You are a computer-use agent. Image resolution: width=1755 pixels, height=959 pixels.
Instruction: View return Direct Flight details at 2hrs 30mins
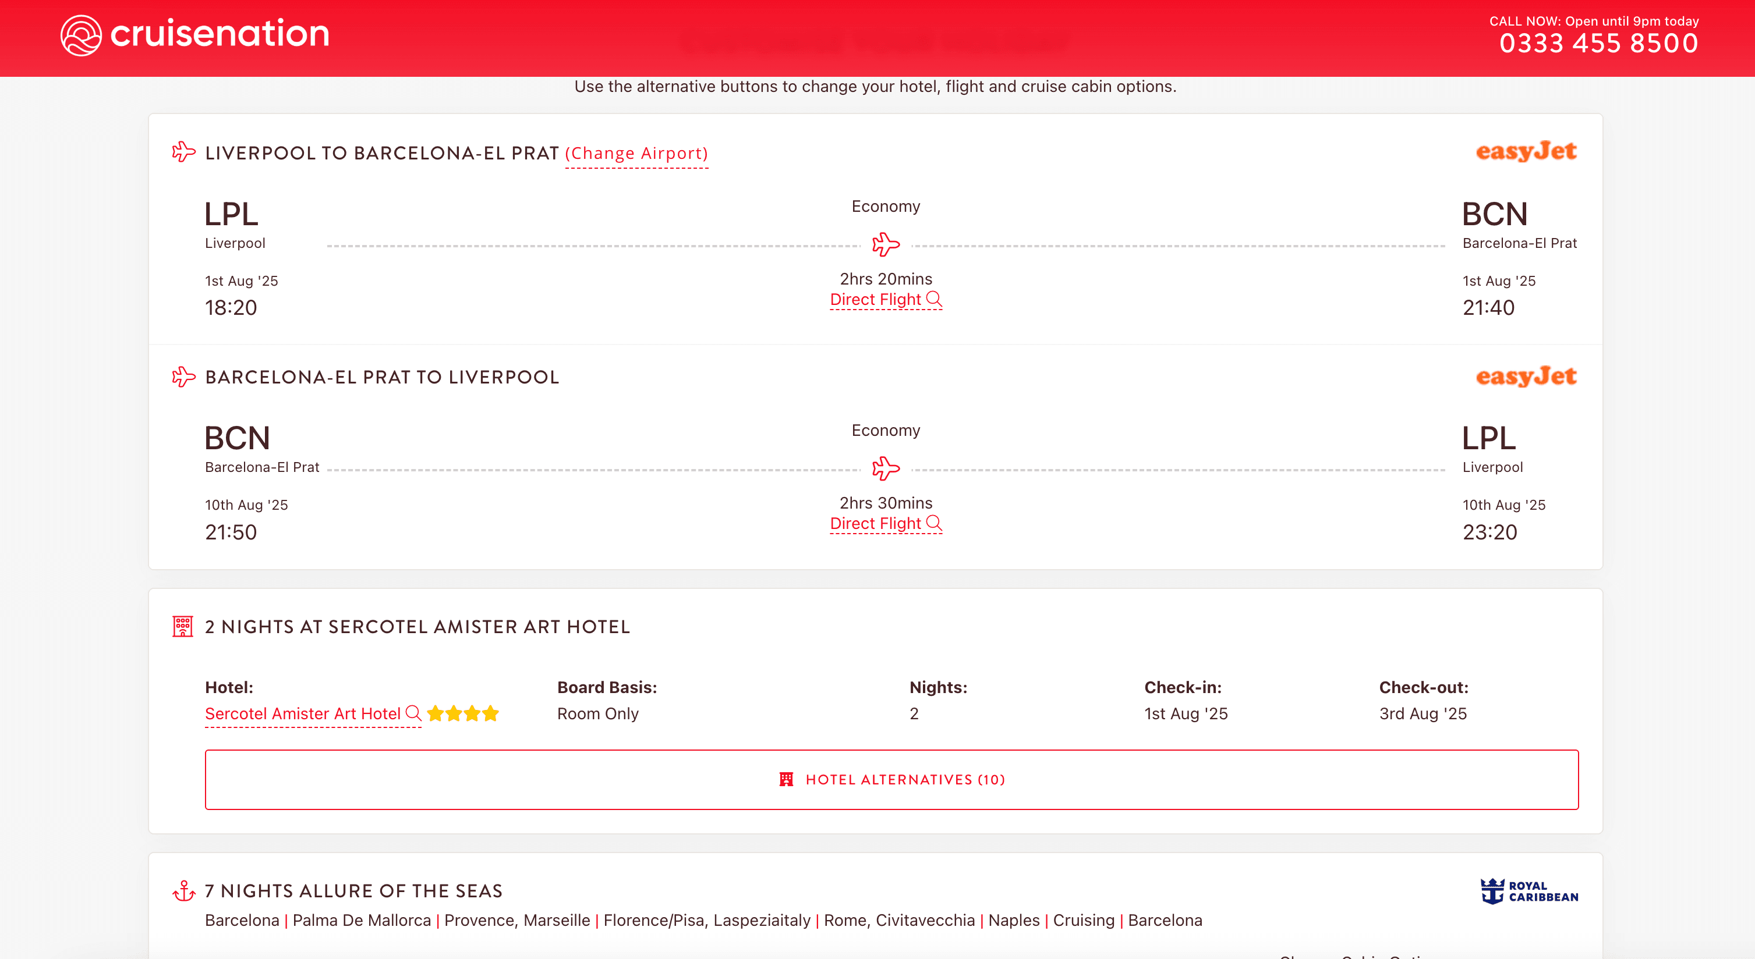pyautogui.click(x=885, y=523)
